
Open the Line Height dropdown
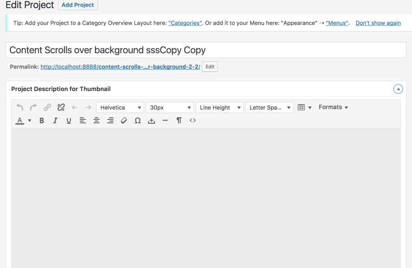tap(220, 107)
